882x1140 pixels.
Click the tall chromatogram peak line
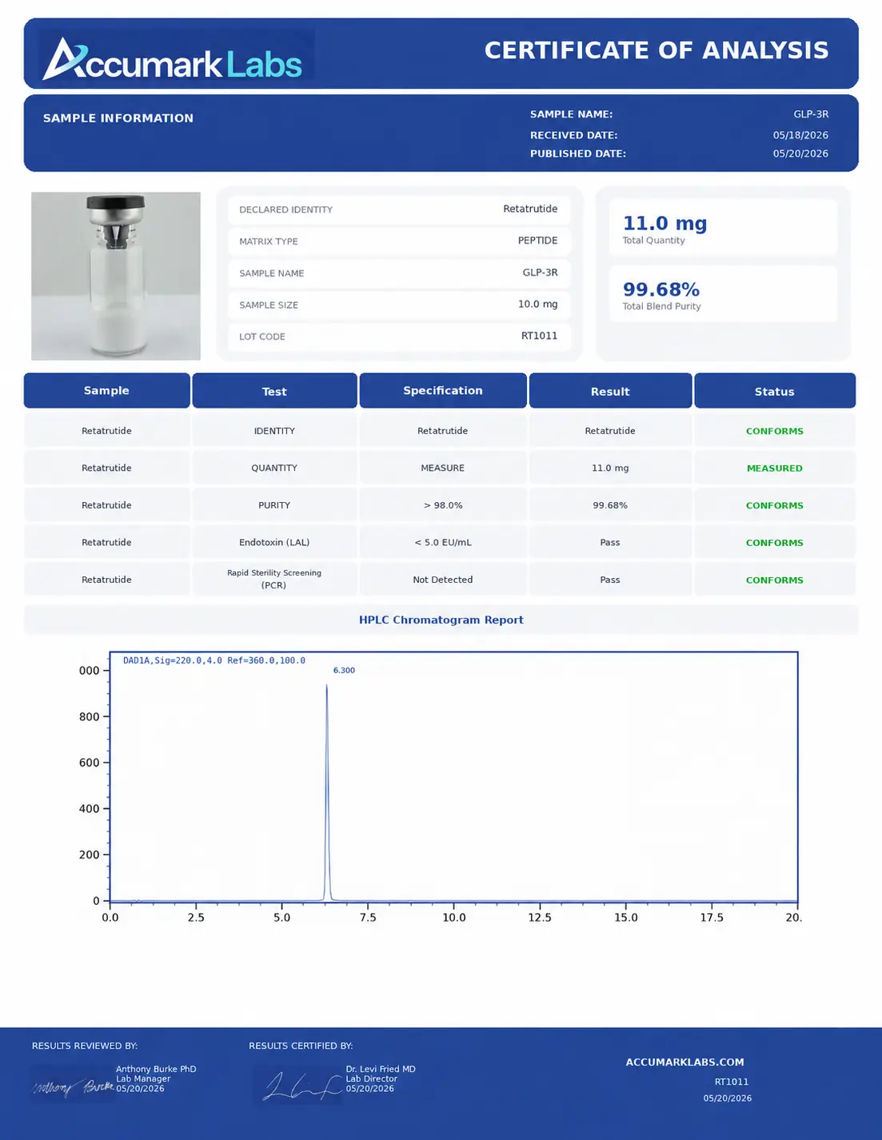point(326,791)
